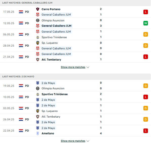The height and width of the screenshot is (144, 151).
Task: Click the Sp. Luqueno crest on 28.04.25
Action: coord(38,43)
